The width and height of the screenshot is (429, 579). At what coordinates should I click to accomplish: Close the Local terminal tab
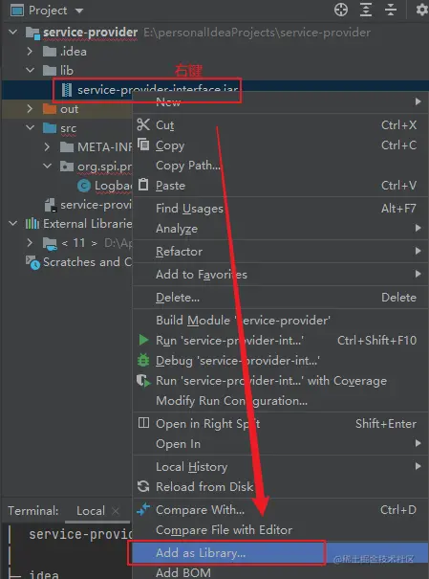[116, 511]
